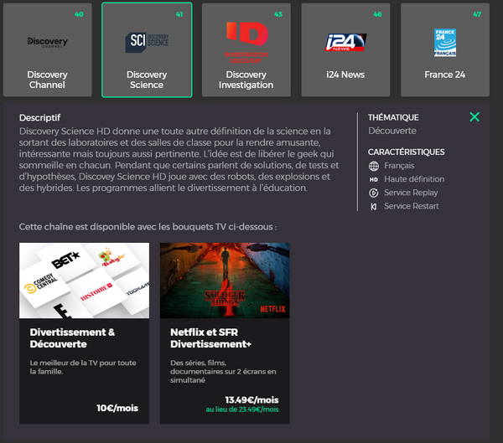The height and width of the screenshot is (443, 503).
Task: Open the Divertissement & Découverte bouquet image
Action: click(x=84, y=279)
